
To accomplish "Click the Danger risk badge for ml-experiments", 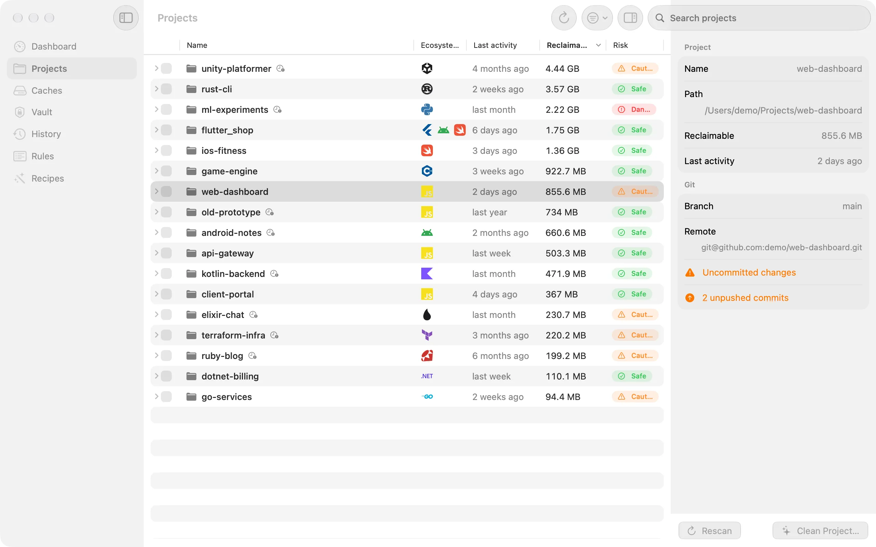I will click(x=634, y=109).
